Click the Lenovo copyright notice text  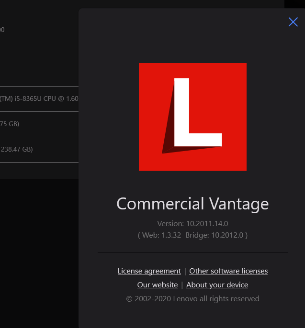point(192,299)
